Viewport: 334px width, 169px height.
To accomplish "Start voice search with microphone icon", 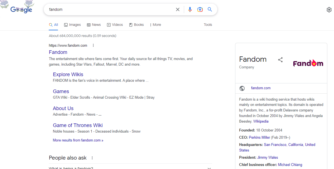I will 190,9.
